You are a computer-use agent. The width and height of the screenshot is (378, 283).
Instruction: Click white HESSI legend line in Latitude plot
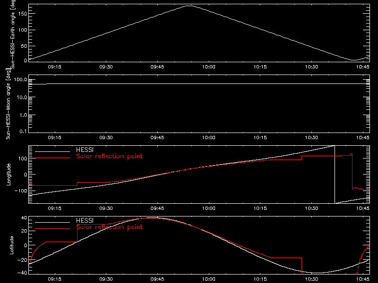coord(52,222)
